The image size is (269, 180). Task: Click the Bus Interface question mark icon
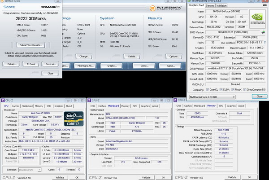(x=265, y=43)
